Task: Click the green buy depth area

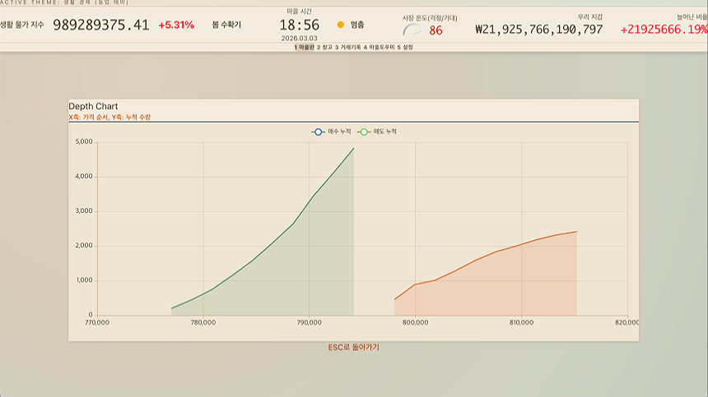Action: 313,263
